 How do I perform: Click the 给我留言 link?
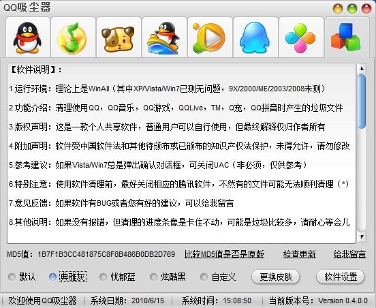[x=349, y=254]
